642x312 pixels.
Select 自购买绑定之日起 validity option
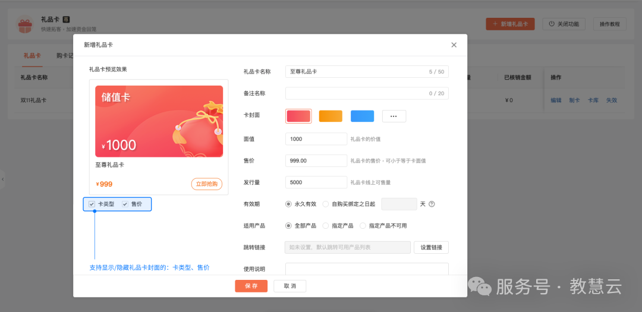click(x=326, y=204)
